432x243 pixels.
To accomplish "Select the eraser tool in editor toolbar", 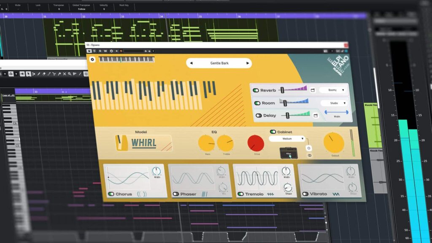I will coord(43,74).
